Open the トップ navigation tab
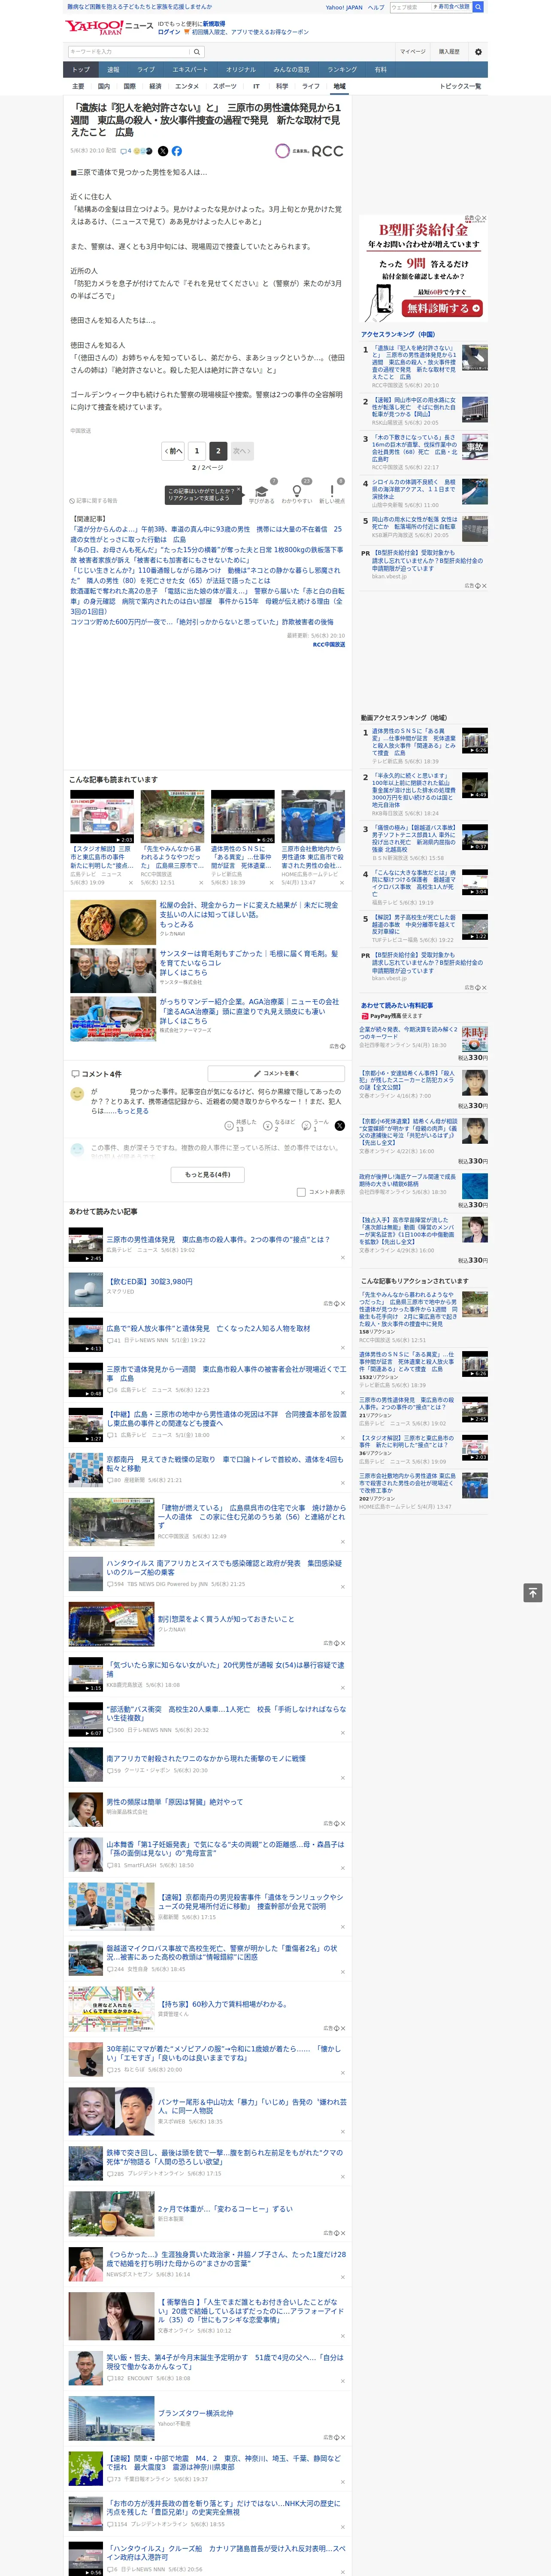551x2576 pixels. [x=81, y=70]
